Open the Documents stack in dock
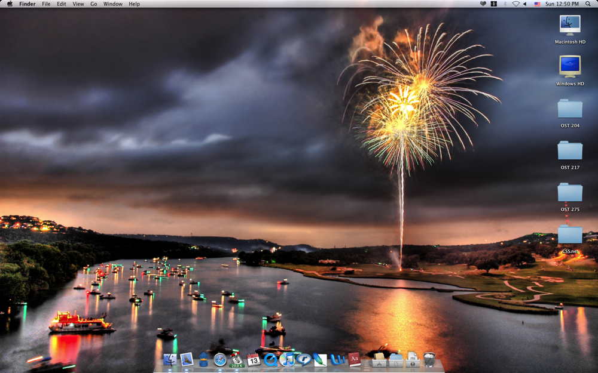The height and width of the screenshot is (373, 598). [x=396, y=360]
